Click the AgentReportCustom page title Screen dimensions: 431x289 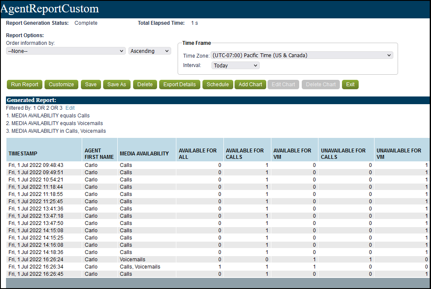tap(50, 9)
